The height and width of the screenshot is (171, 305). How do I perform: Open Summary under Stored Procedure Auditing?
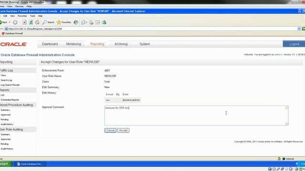[5, 110]
